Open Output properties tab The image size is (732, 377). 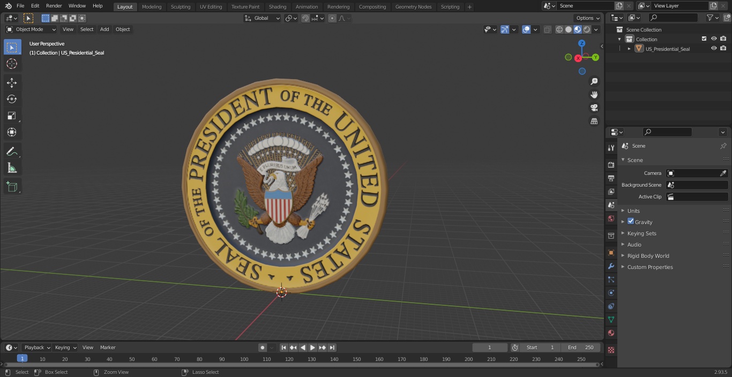tap(611, 178)
